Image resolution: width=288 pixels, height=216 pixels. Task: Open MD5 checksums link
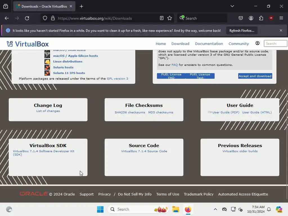point(161,112)
